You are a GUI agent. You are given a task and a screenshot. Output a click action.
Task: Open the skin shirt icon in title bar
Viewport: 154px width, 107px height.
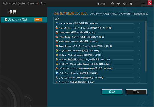(x=125, y=4)
